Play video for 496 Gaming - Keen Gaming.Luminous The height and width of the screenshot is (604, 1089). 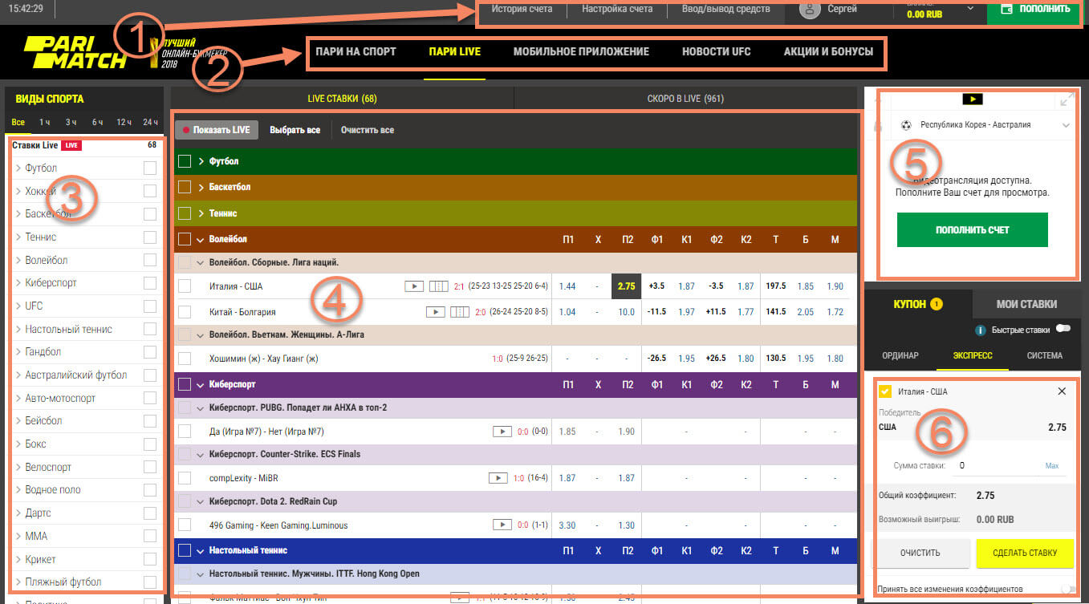tap(502, 525)
